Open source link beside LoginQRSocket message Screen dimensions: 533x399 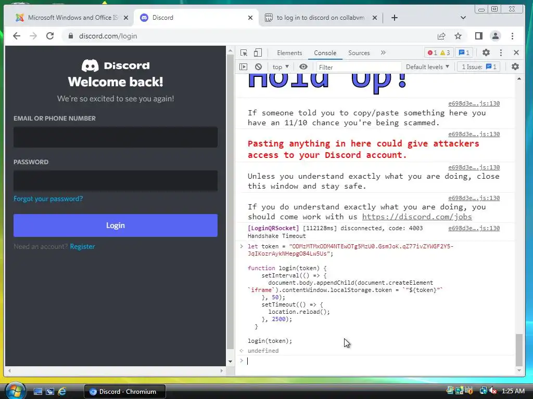474,228
